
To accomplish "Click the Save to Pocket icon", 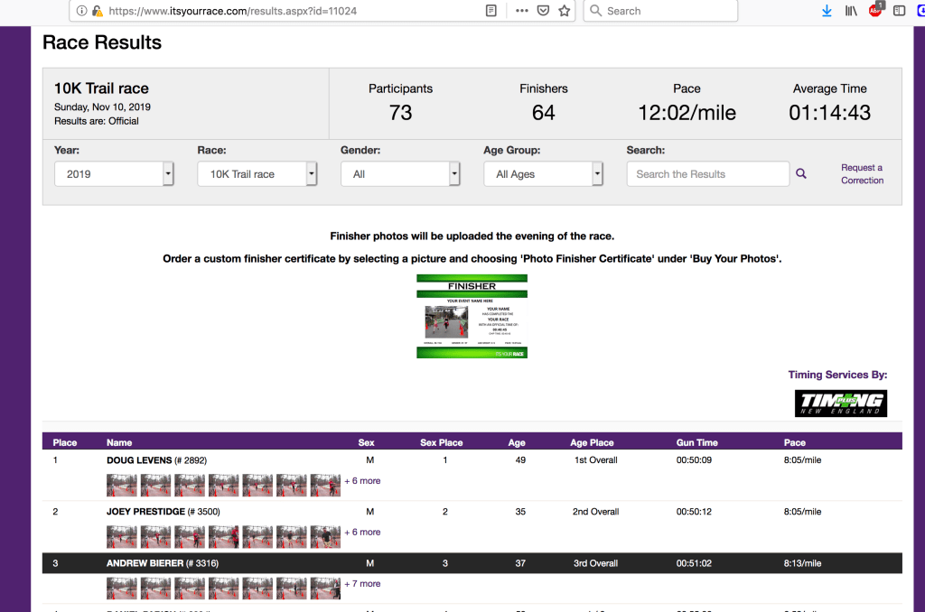I will pos(543,11).
